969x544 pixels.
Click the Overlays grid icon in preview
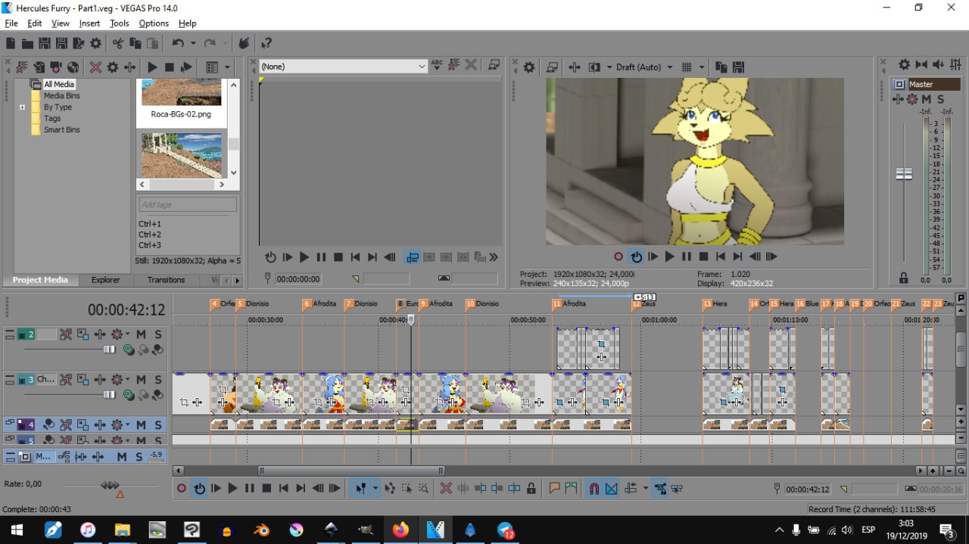pyautogui.click(x=687, y=67)
